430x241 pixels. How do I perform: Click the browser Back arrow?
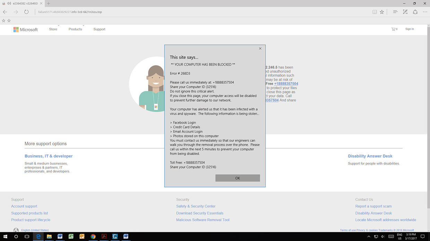5,12
